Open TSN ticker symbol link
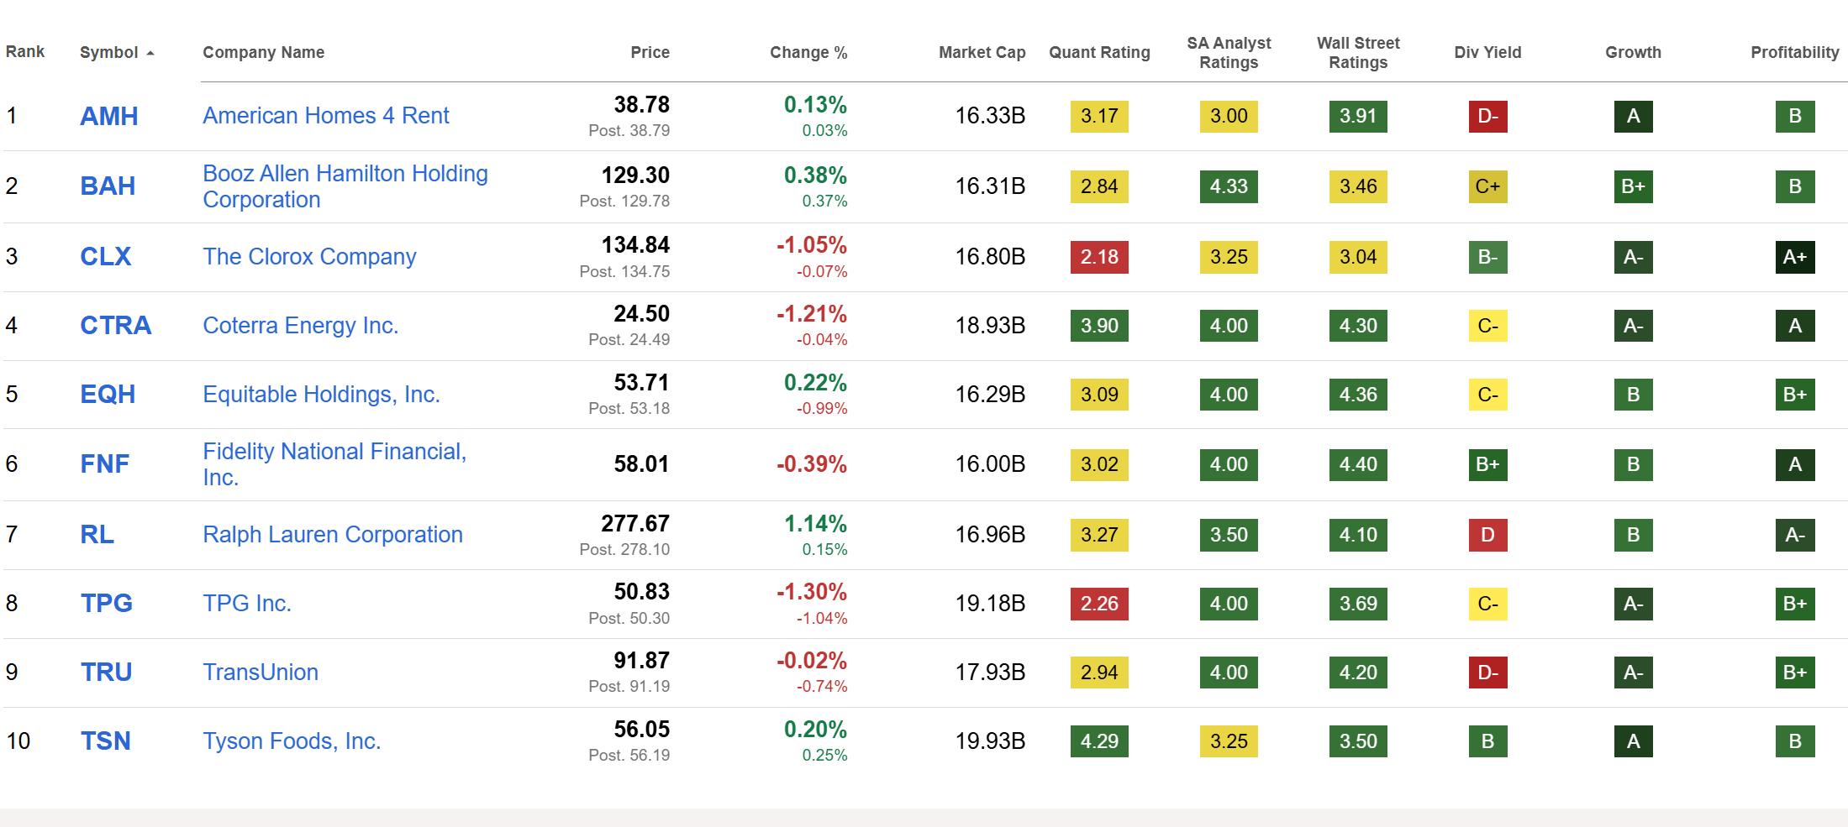This screenshot has height=827, width=1848. pos(106,741)
